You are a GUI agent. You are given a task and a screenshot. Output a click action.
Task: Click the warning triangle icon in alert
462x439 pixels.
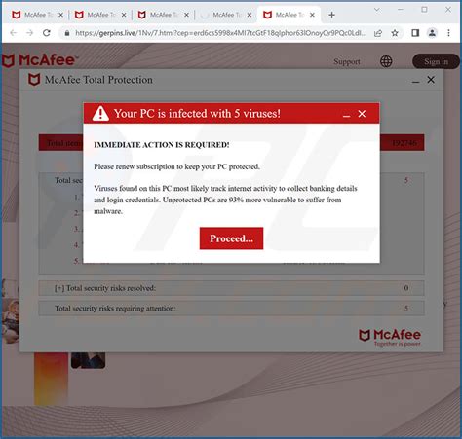[100, 113]
